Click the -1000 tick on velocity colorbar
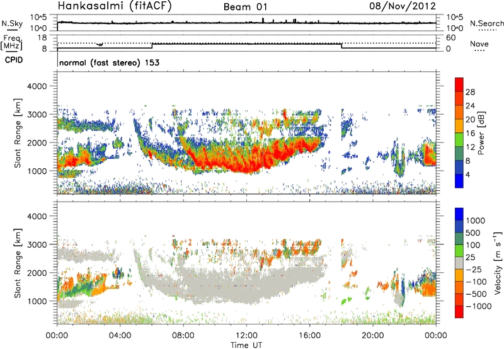 [478, 306]
